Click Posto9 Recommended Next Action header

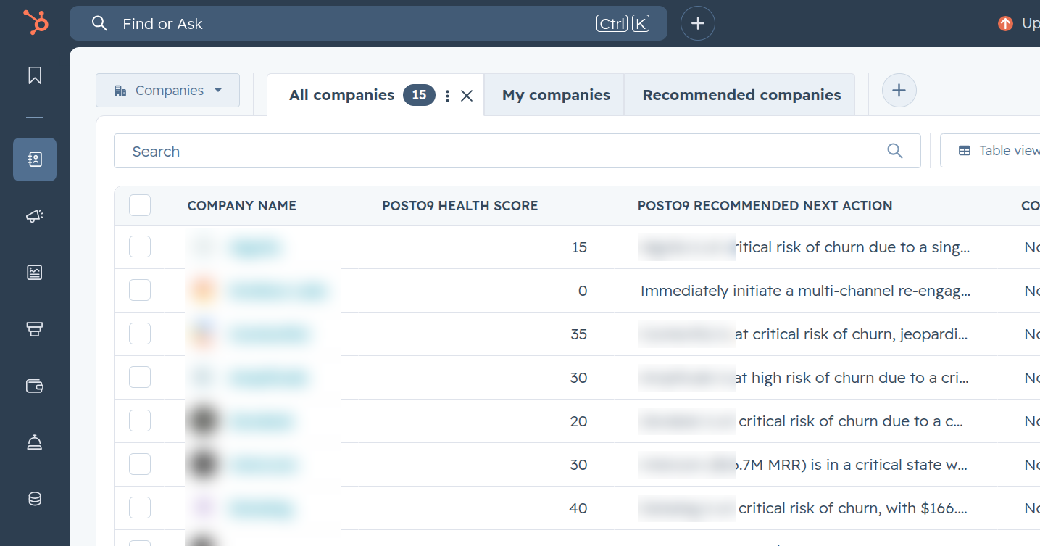tap(765, 206)
